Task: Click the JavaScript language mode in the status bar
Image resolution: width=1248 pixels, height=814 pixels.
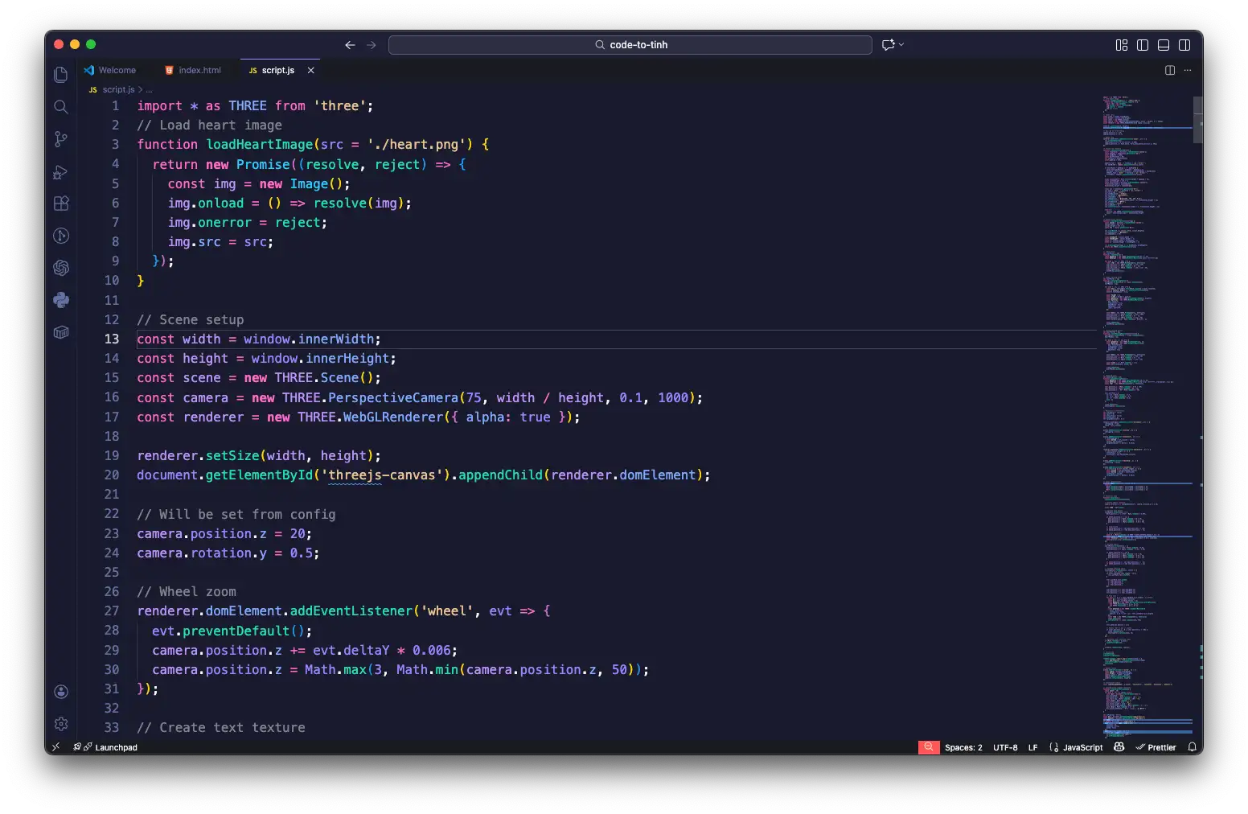Action: pos(1082,748)
